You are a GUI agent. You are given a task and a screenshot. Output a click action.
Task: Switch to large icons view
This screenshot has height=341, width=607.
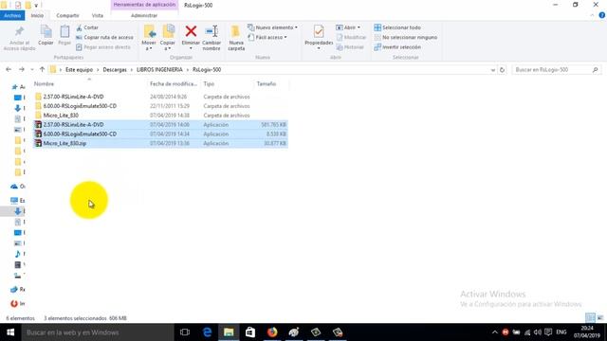[x=600, y=318]
